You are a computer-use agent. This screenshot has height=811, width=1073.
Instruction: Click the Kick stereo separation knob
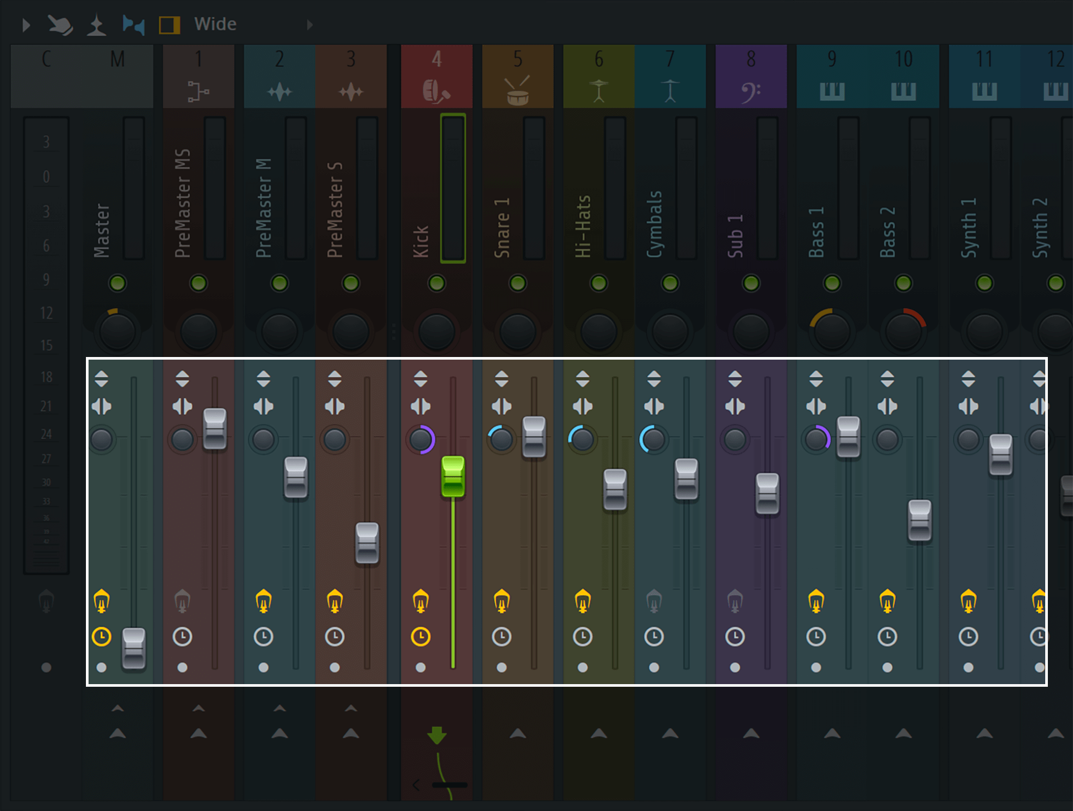[421, 439]
